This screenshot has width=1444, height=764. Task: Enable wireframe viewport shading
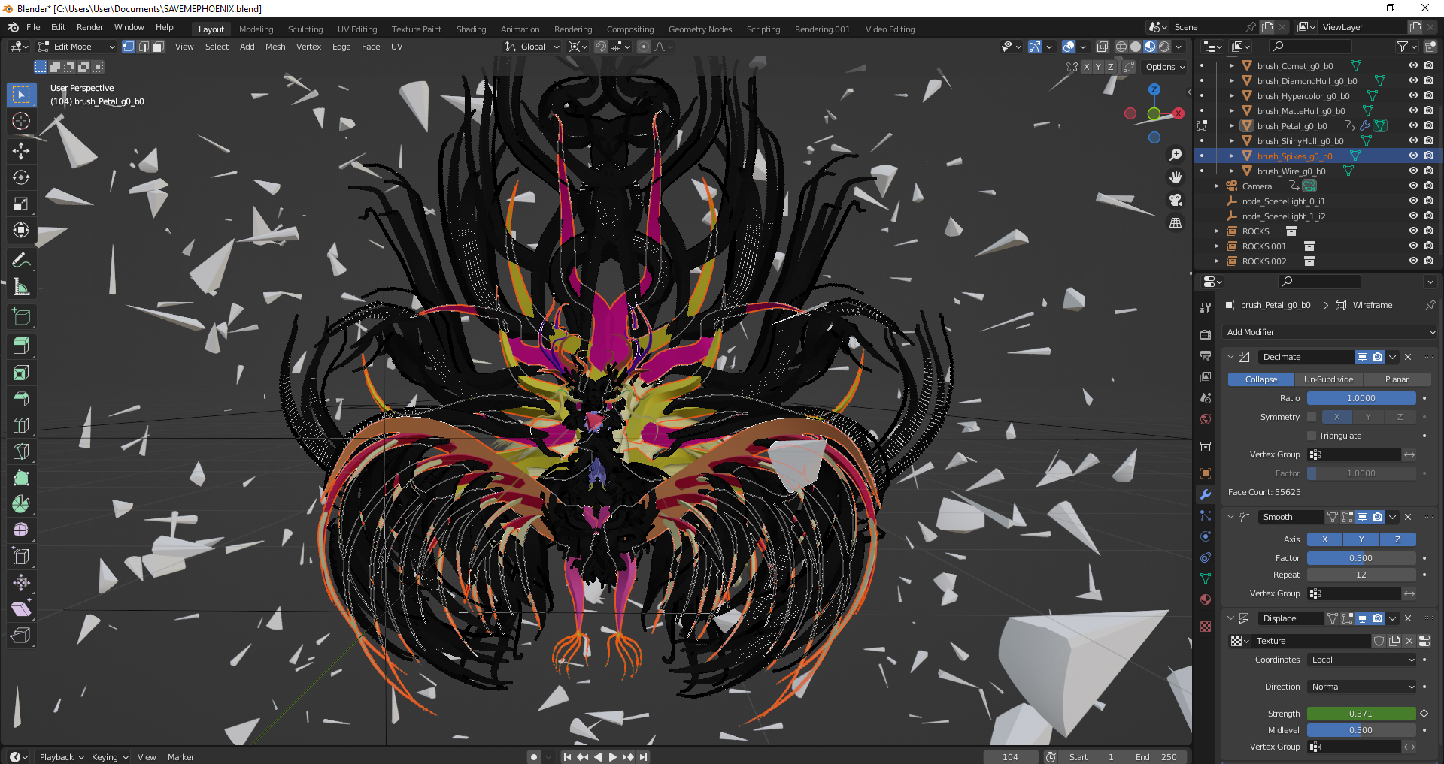pos(1121,46)
